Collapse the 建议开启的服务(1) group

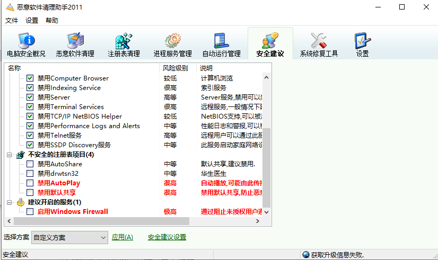(9, 202)
